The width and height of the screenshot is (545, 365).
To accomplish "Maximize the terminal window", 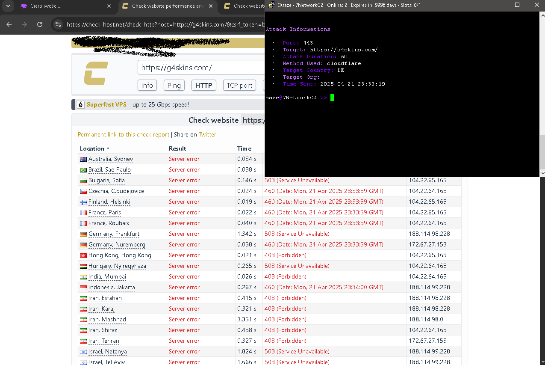I will 517,5.
